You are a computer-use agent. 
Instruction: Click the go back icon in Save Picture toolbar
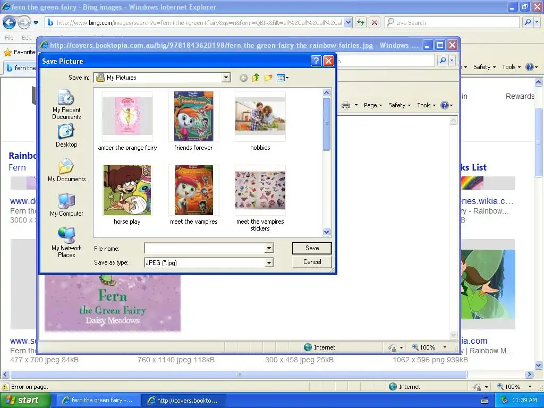pyautogui.click(x=243, y=78)
